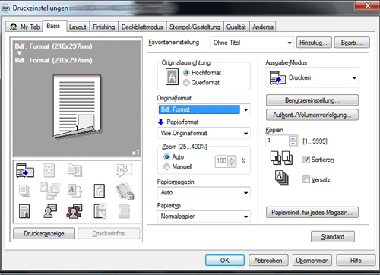Click the printer icon in the title bar
The width and height of the screenshot is (380, 275).
[6, 8]
